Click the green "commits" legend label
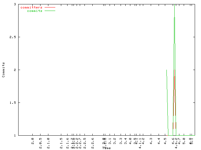201x150 pixels. point(35,11)
